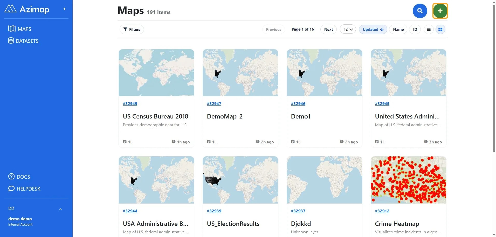Open the Helpdesk chat icon

point(11,189)
